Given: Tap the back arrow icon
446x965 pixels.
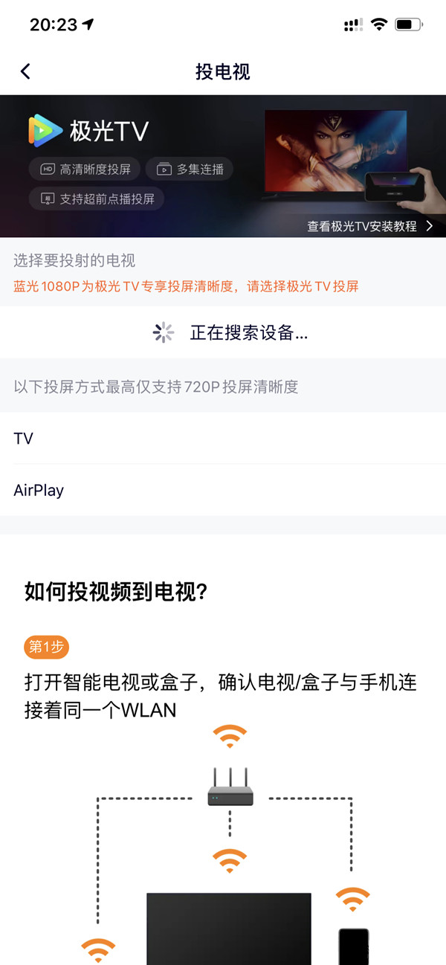Looking at the screenshot, I should coord(25,71).
